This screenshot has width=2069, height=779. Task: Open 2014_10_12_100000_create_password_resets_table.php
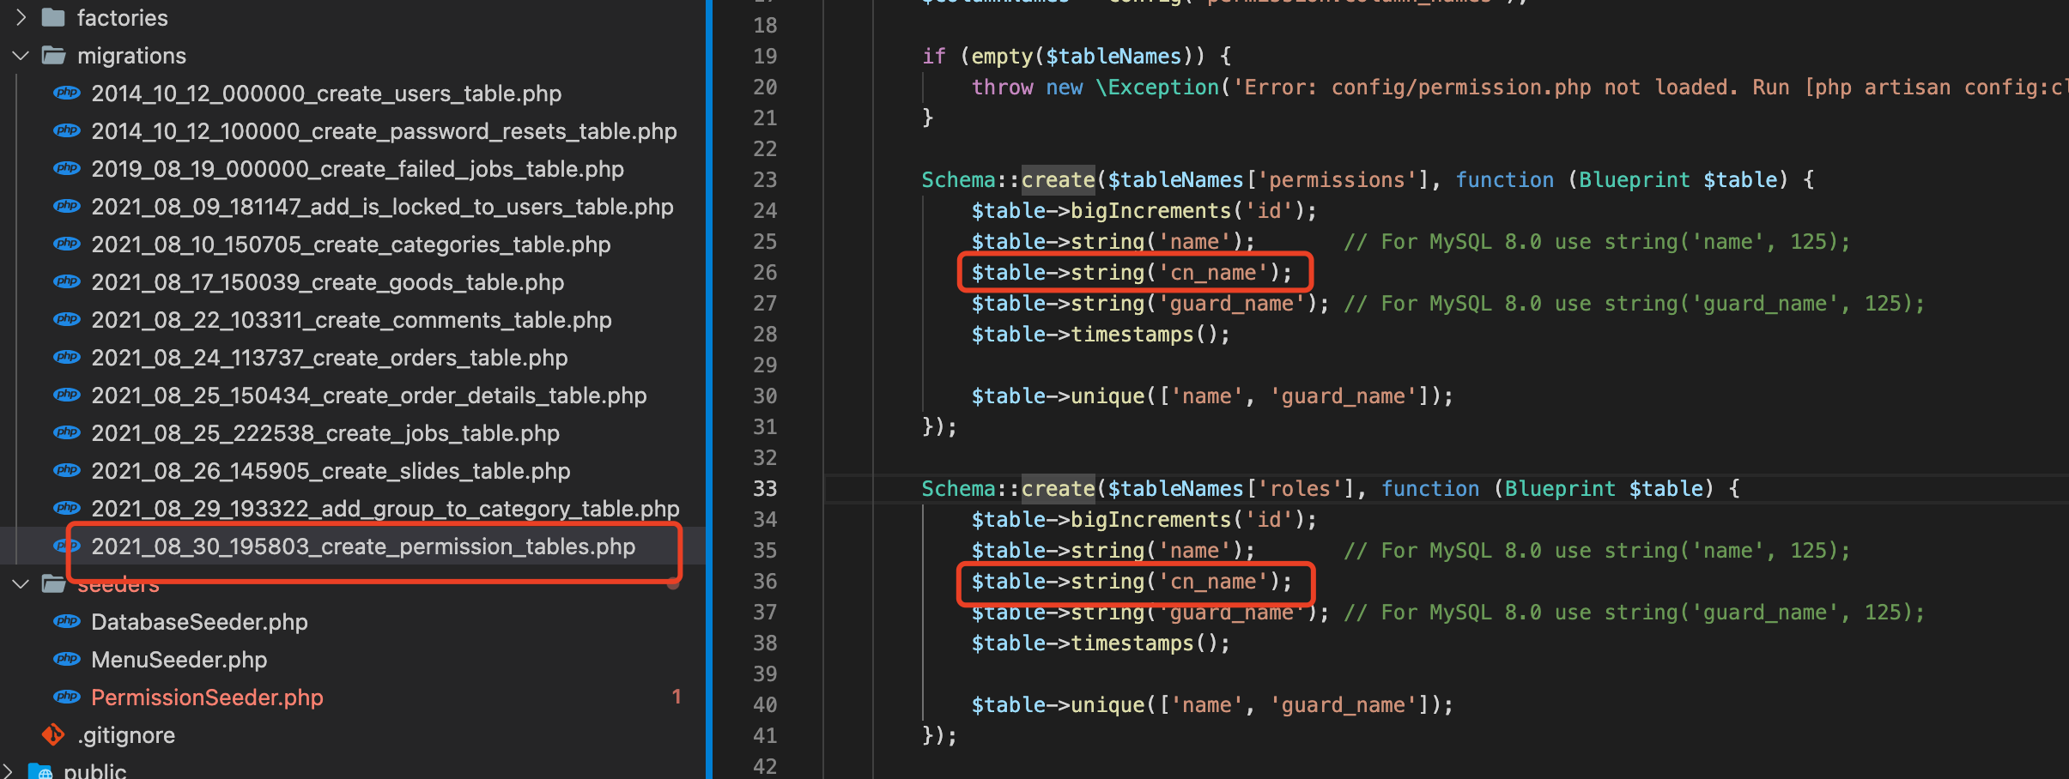(x=384, y=131)
